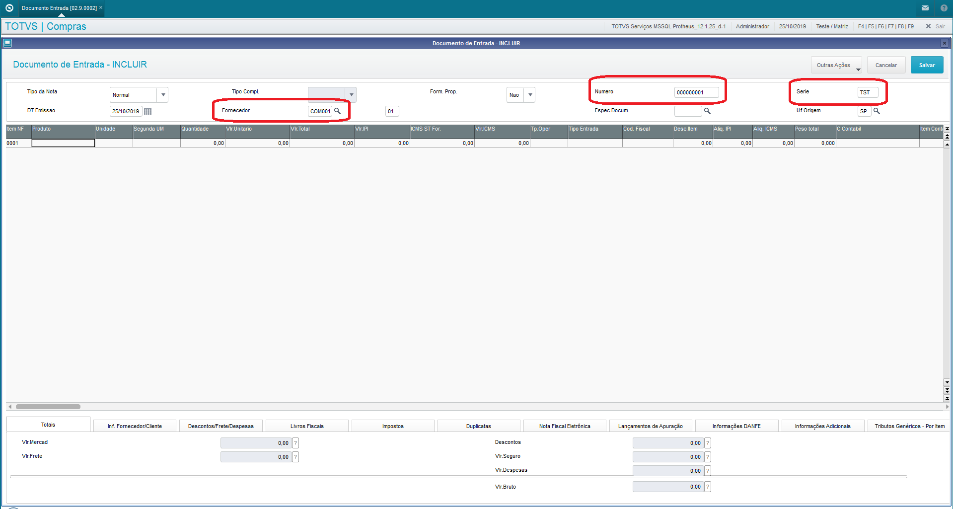This screenshot has height=509, width=953.
Task: Click help icon next to Vlr.Mercad
Action: coord(295,443)
